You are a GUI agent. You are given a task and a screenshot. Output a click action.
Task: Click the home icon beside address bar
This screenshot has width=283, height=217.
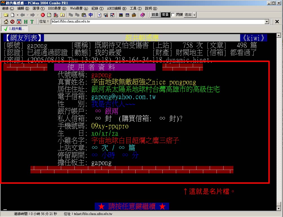point(6,22)
